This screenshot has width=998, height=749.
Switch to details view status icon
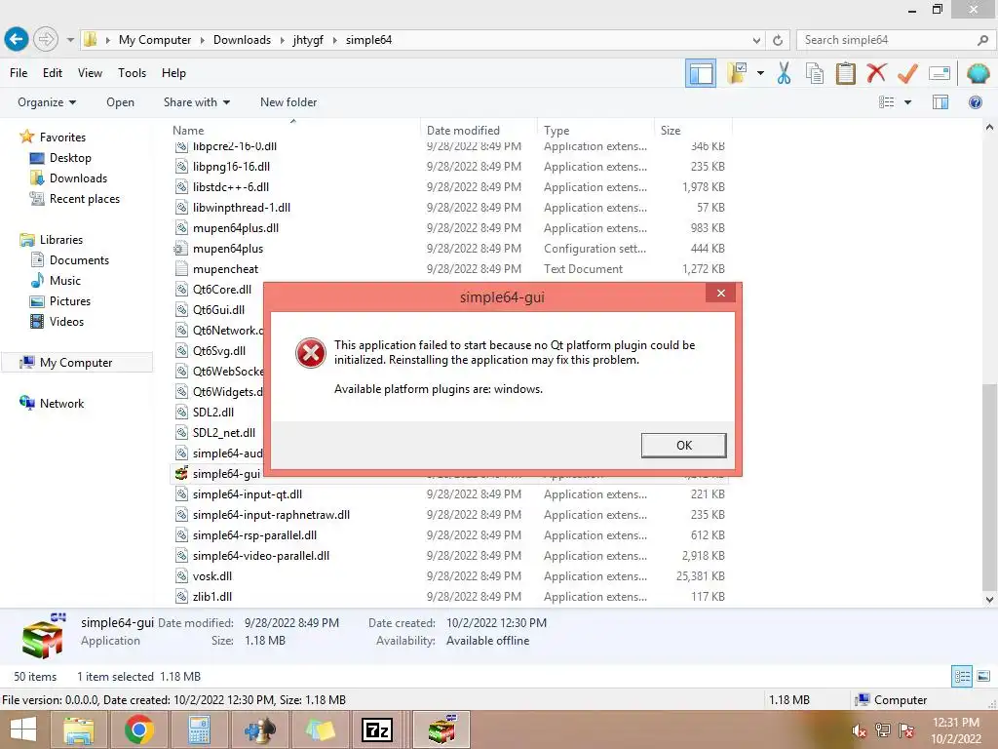[962, 677]
